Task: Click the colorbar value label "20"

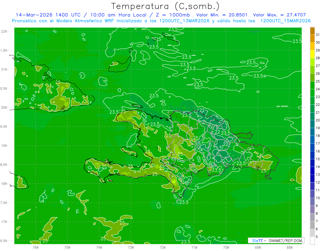Action: (318, 120)
